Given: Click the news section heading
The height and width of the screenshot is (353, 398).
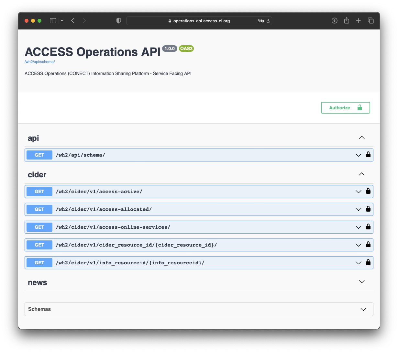Looking at the screenshot, I should [x=38, y=282].
